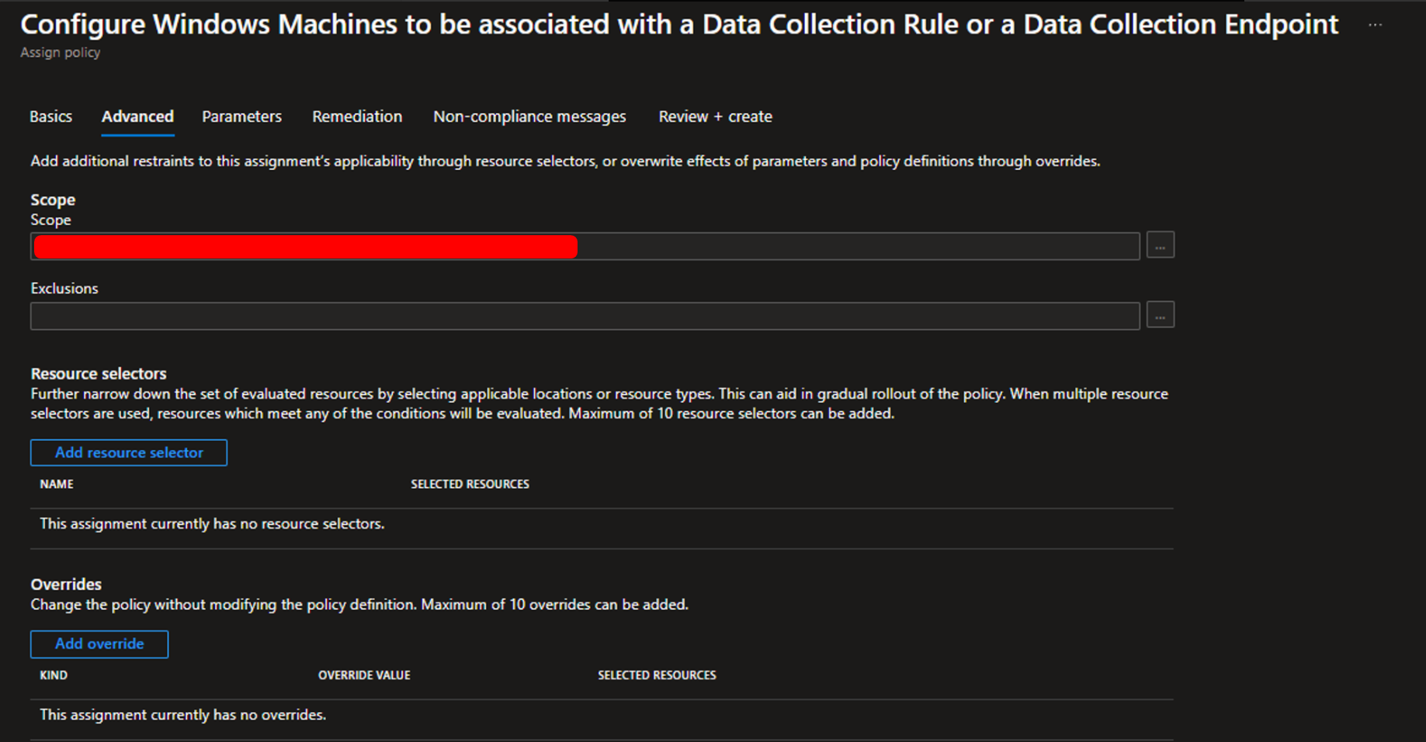Viewport: 1426px width, 742px height.
Task: Click the KIND column header
Action: pos(54,675)
